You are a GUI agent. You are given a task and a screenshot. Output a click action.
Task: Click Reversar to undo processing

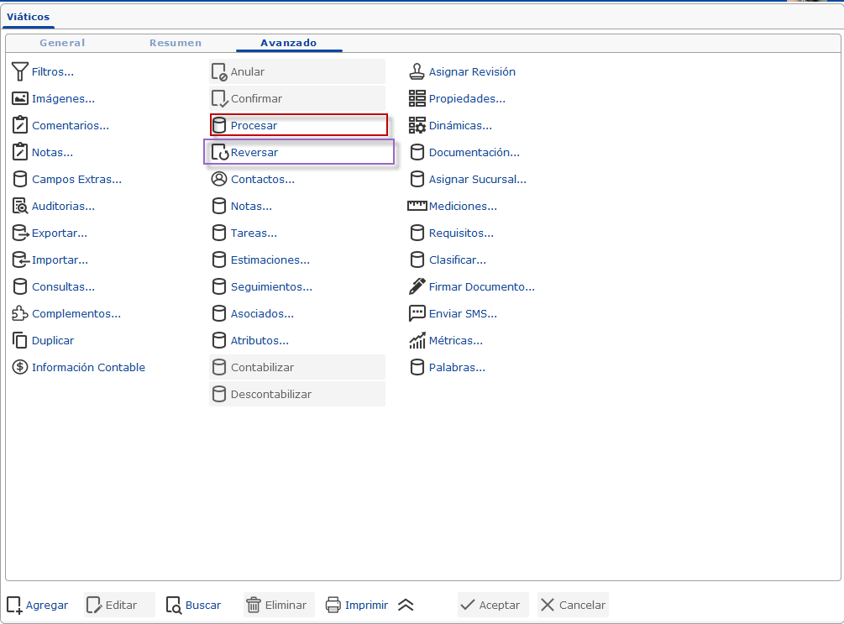point(254,153)
